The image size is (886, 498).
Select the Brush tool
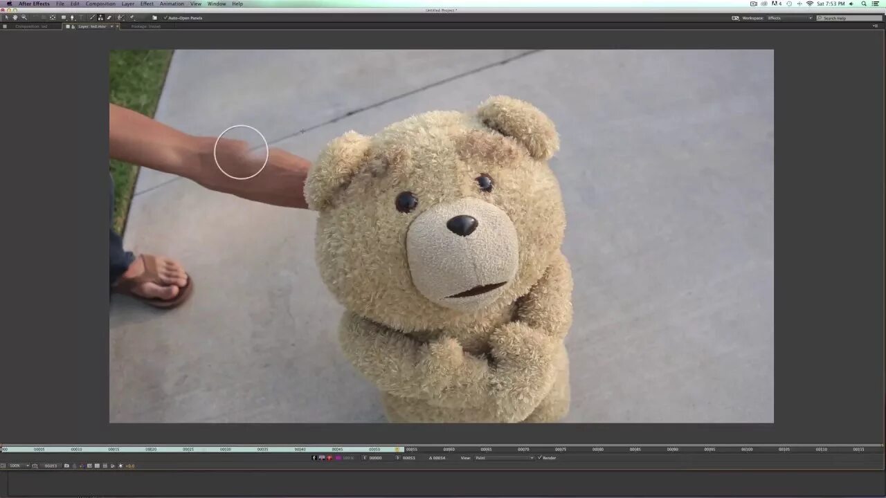click(x=92, y=17)
